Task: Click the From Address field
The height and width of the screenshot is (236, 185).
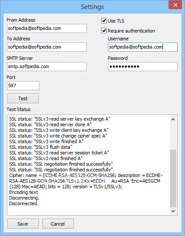Action: tap(47, 28)
